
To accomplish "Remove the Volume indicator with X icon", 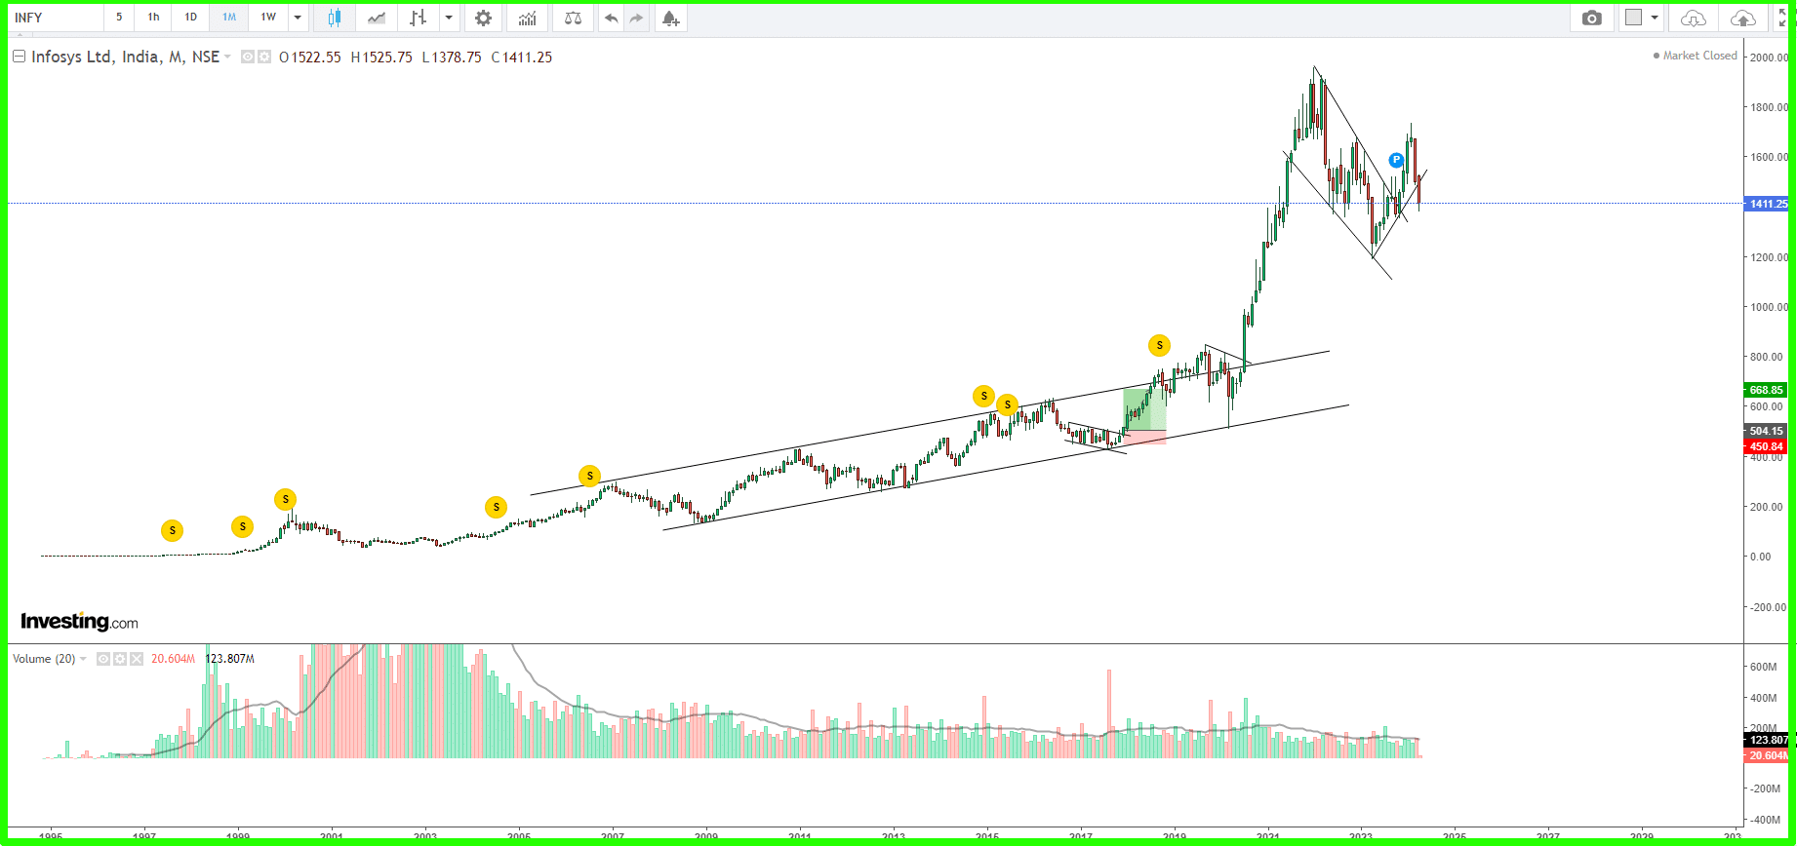I will coord(136,659).
